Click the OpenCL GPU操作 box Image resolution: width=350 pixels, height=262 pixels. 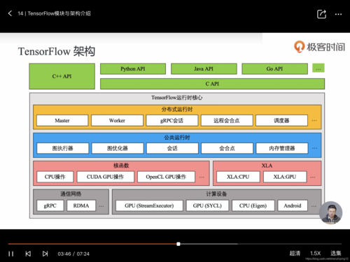[x=166, y=177]
